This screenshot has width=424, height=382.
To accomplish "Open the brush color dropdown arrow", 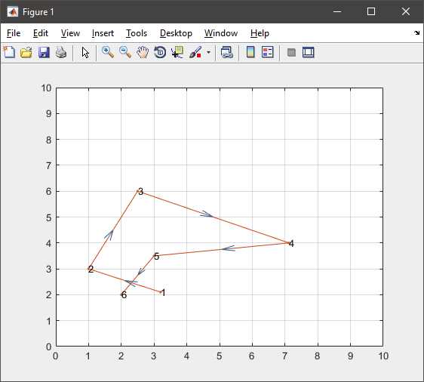I will pyautogui.click(x=208, y=52).
